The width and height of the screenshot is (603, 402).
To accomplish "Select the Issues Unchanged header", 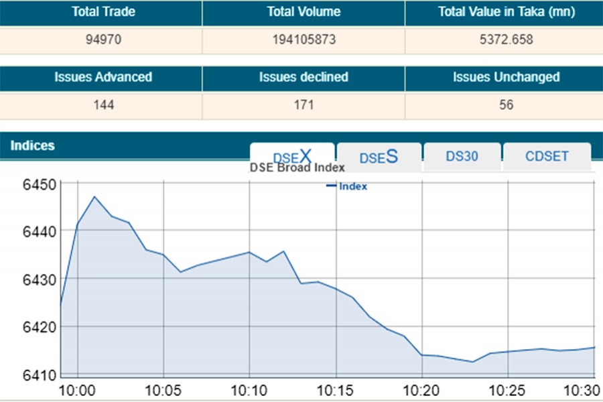I will click(x=506, y=77).
